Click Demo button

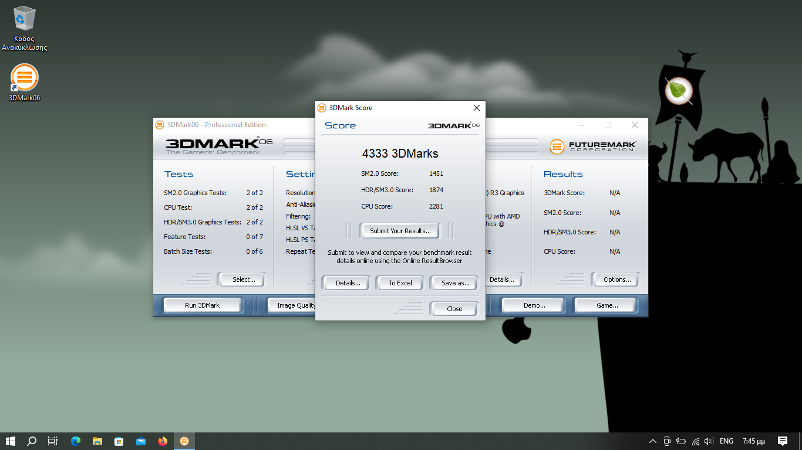[x=534, y=305]
